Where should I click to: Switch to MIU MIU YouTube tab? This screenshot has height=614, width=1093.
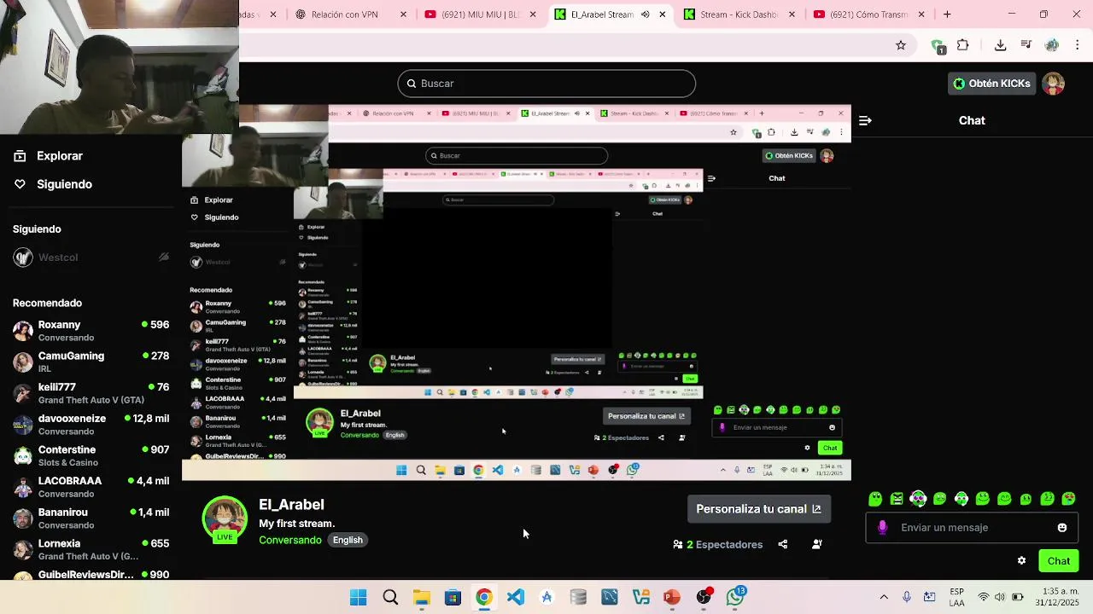coord(480,14)
